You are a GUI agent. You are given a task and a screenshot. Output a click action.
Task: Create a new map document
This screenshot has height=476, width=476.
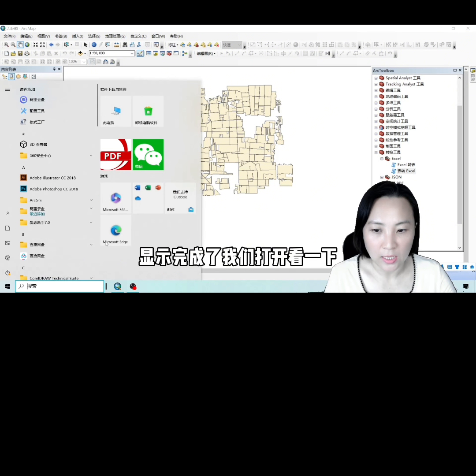click(6, 53)
